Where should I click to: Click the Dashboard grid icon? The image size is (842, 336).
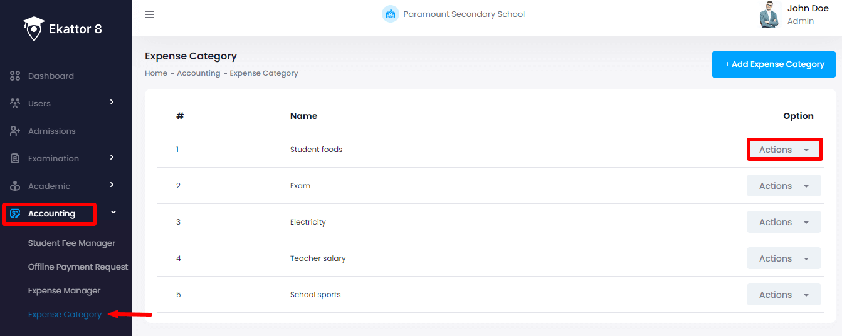tap(16, 76)
